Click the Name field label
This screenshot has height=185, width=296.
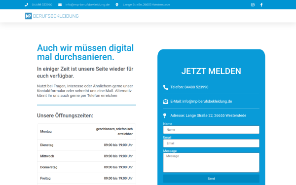click(168, 124)
